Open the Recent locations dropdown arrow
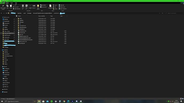184x103 pixels. [x=5, y=13]
